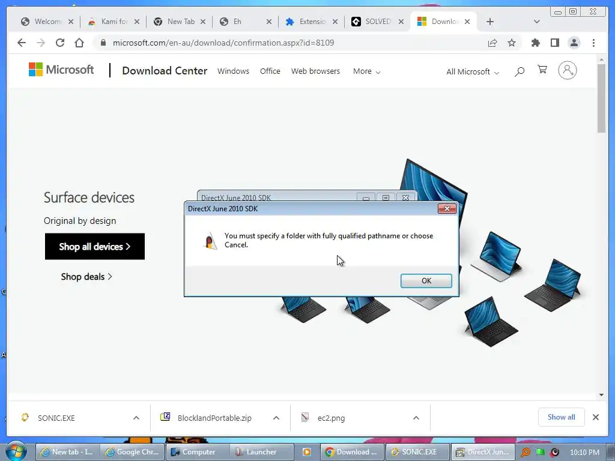Share this page via share icon

coord(492,43)
